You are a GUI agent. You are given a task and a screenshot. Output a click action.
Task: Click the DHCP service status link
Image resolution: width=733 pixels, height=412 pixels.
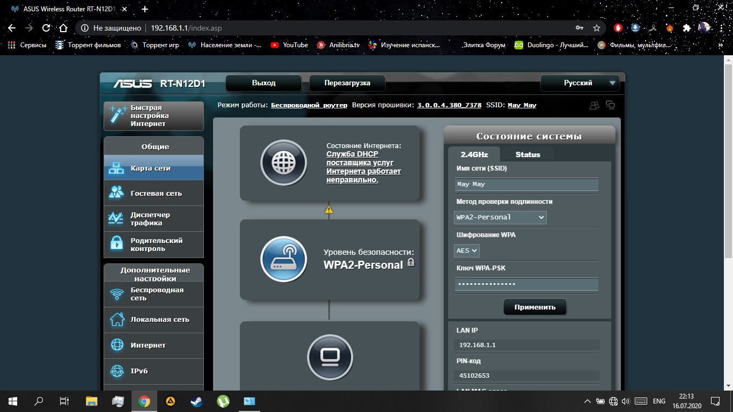363,167
